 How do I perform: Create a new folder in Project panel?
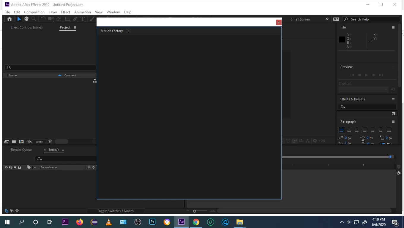[x=14, y=142]
